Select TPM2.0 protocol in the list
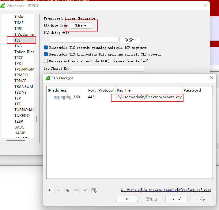 pyautogui.click(x=21, y=75)
